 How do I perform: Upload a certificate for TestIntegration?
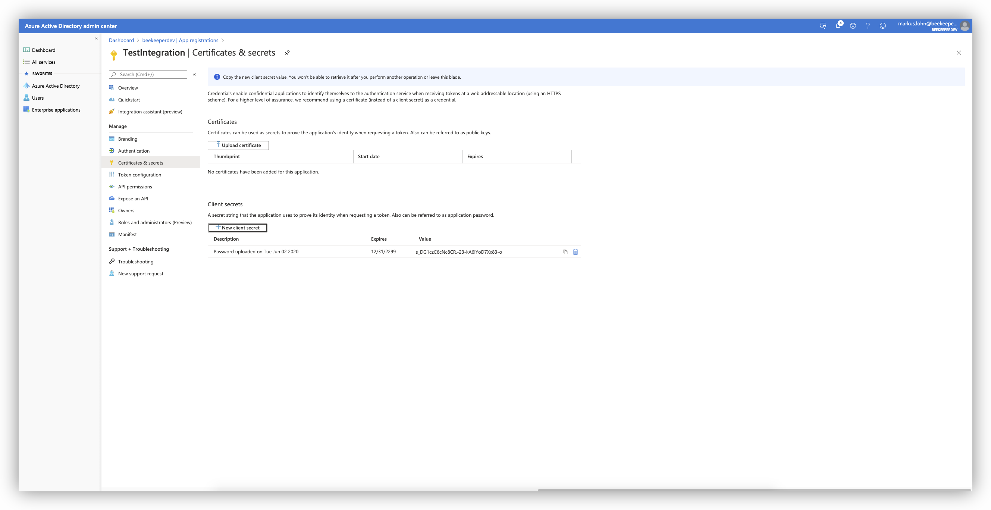[x=238, y=145]
